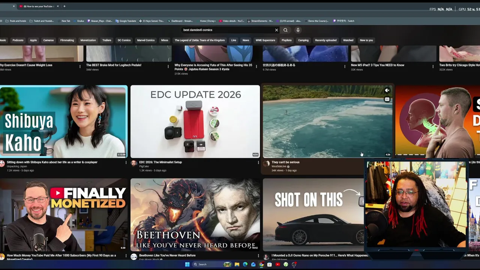Open options for Beethoven video
Screen dimensions: 480x270
point(258,256)
